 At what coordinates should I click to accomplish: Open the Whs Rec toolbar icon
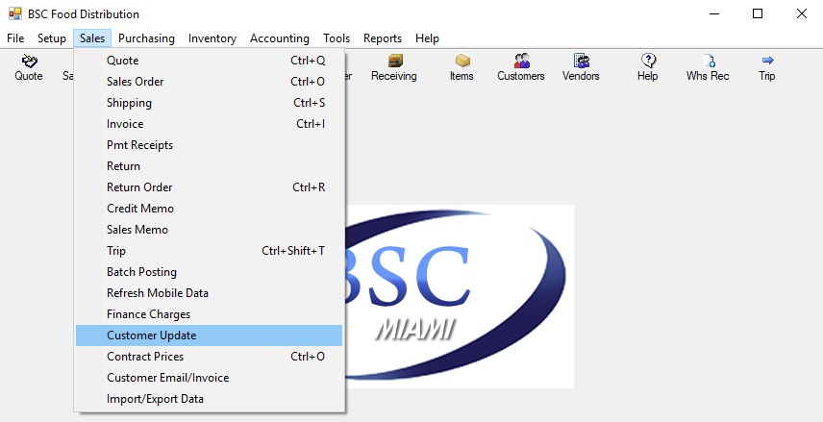point(708,67)
